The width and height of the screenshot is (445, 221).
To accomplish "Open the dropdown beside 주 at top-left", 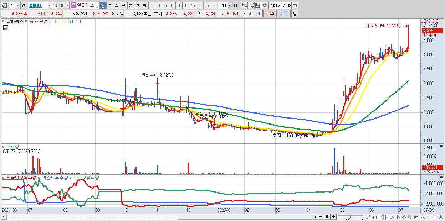I will (x=17, y=5).
